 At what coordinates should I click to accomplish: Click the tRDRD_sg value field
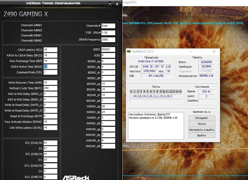coord(108,61)
